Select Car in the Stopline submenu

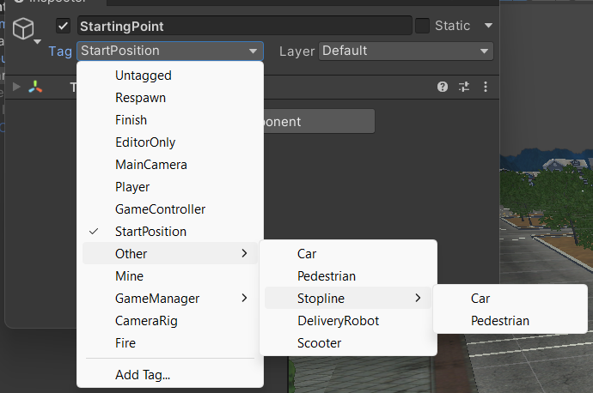coord(510,299)
